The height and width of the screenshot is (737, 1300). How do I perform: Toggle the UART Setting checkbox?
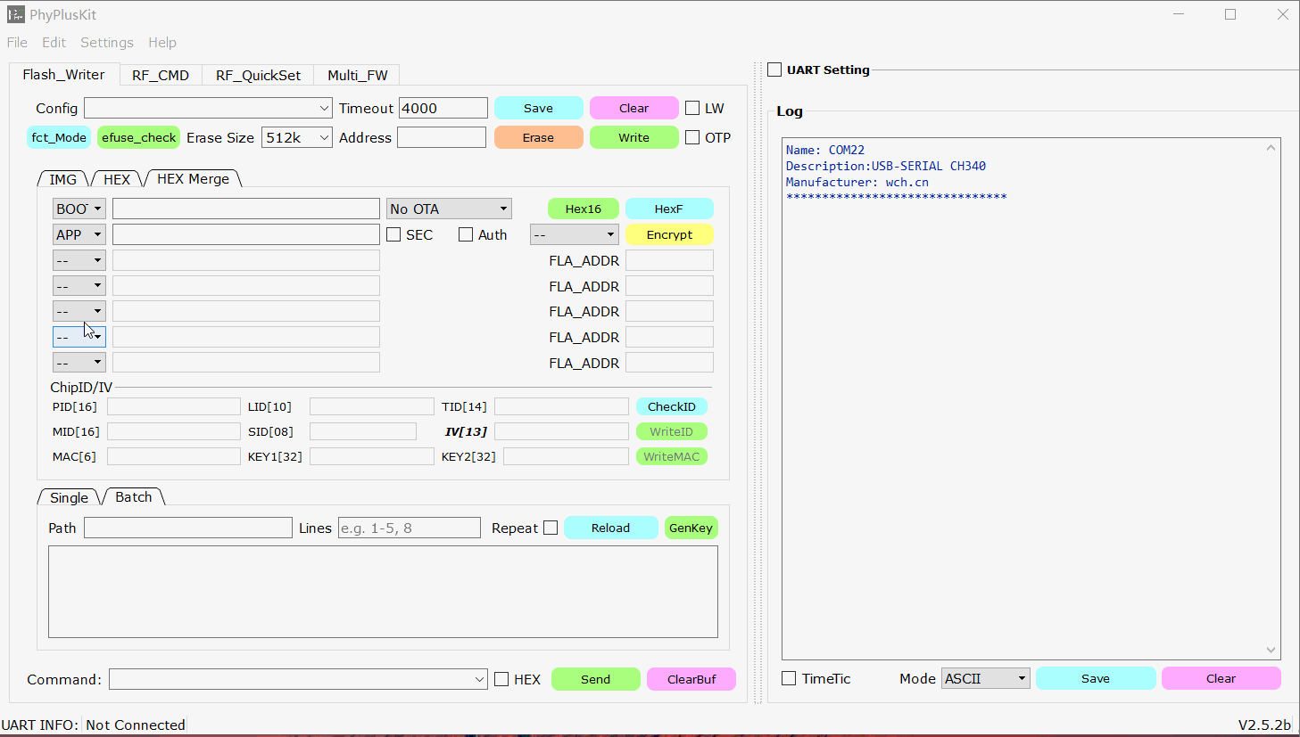coord(774,70)
